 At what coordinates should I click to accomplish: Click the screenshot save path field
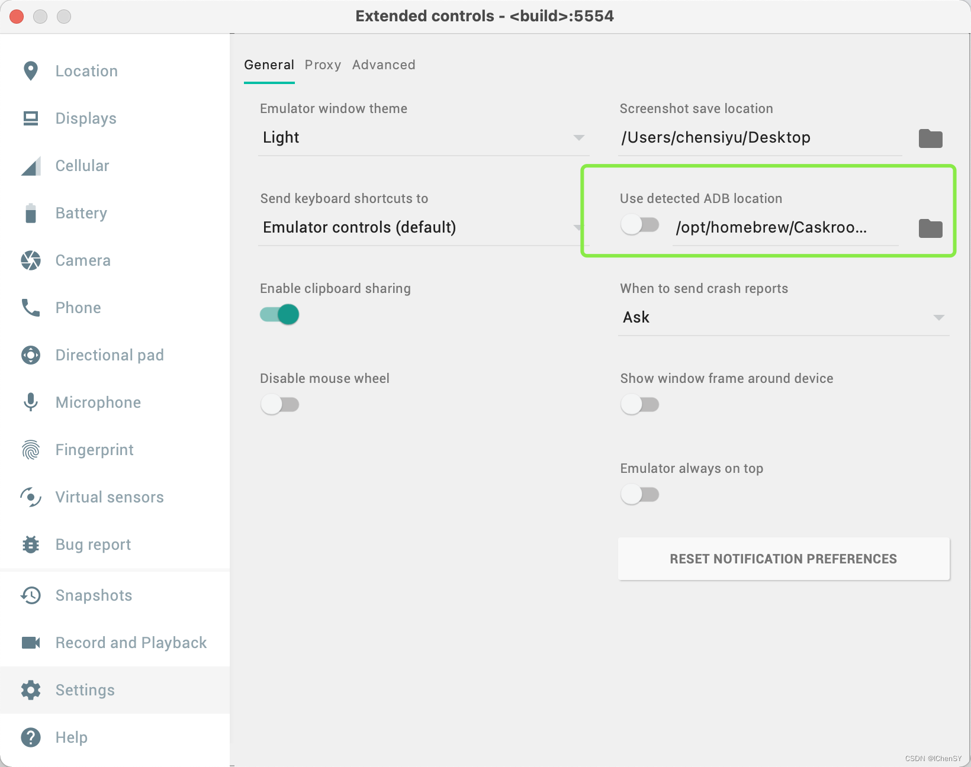pos(760,138)
